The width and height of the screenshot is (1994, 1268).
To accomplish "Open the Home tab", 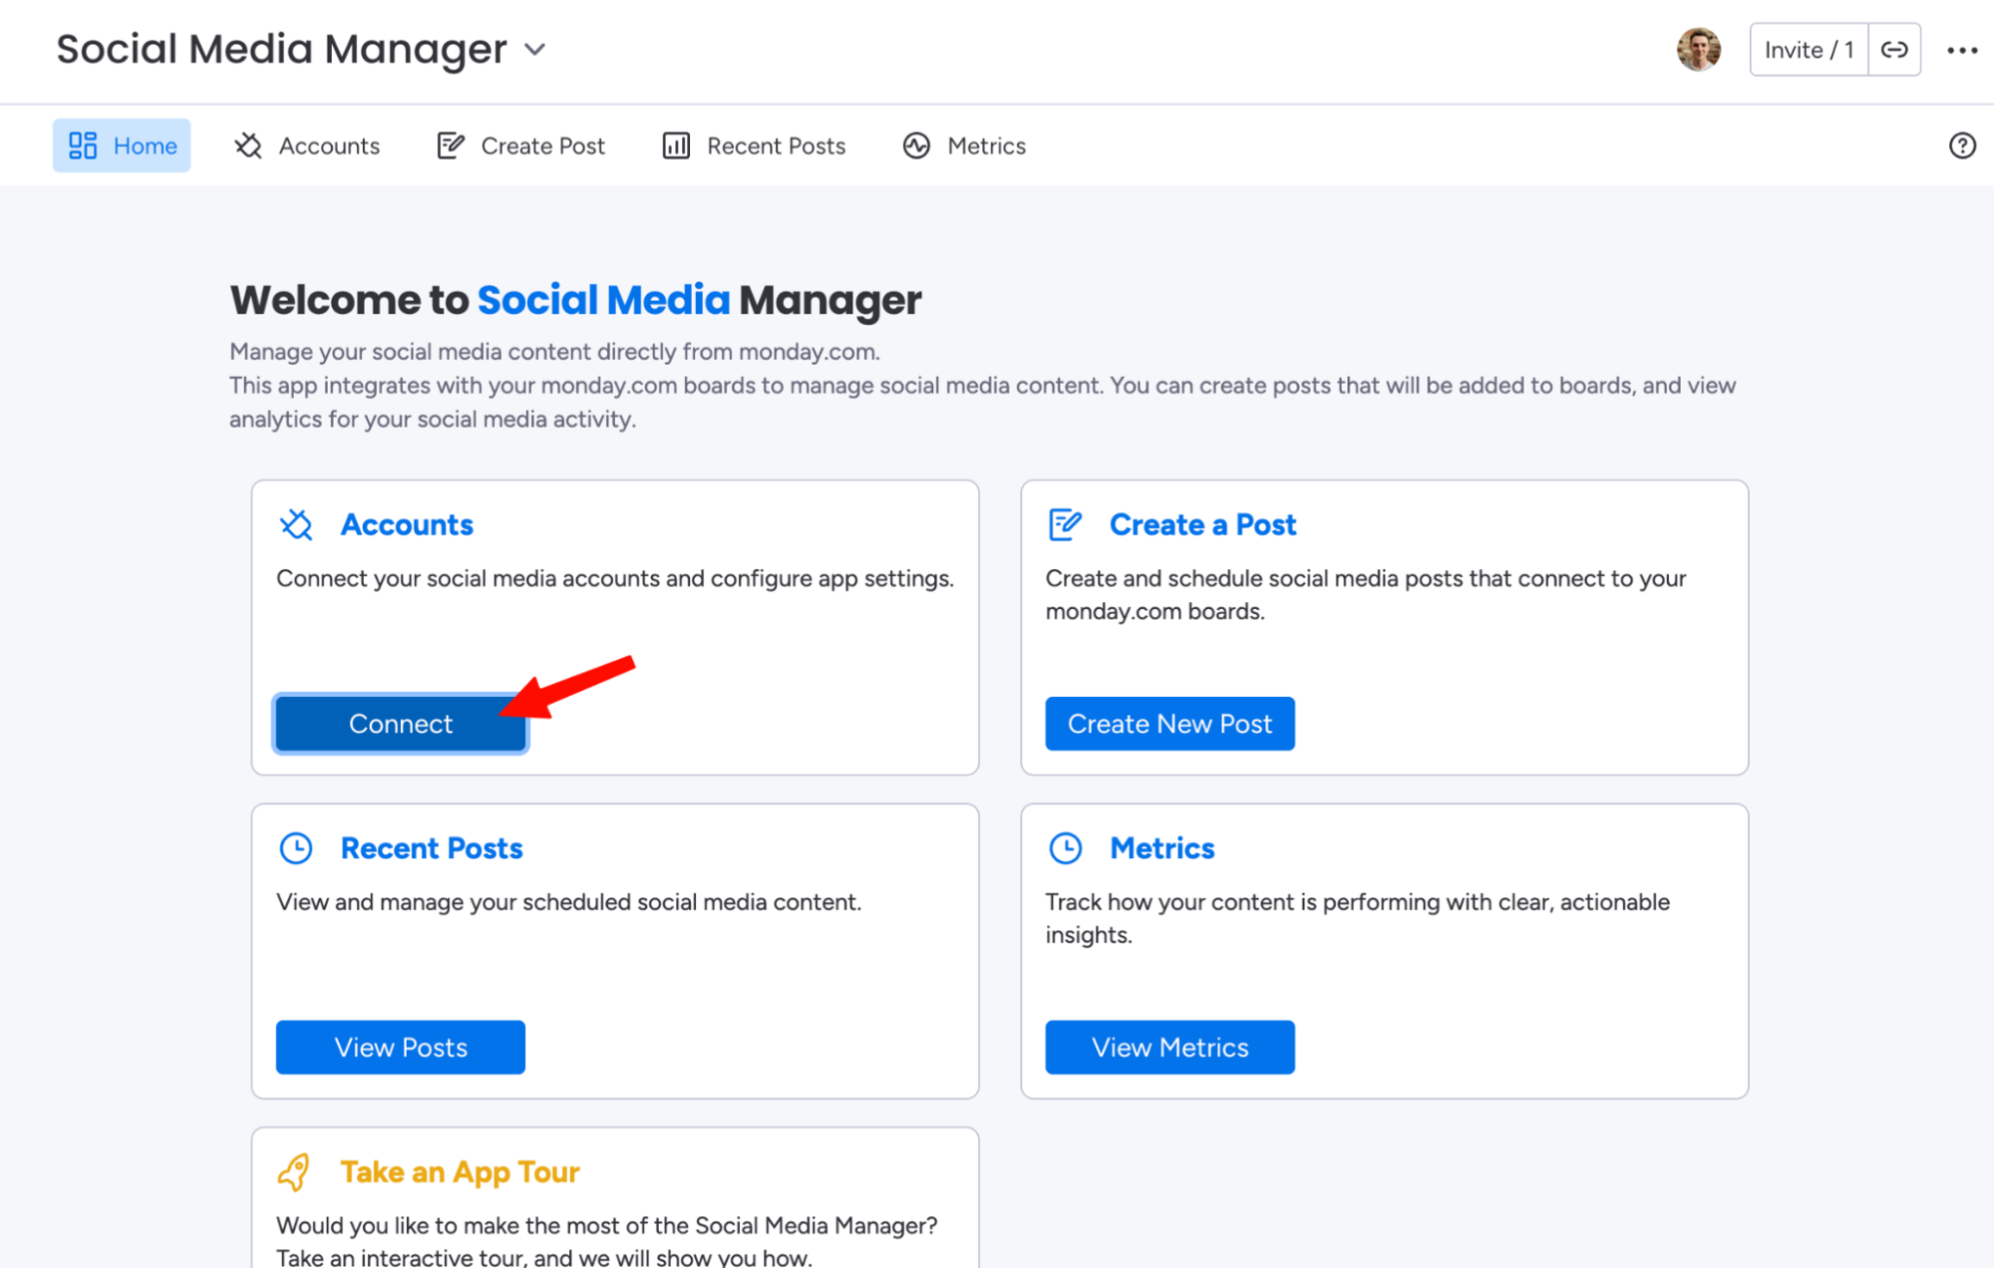I will point(122,146).
